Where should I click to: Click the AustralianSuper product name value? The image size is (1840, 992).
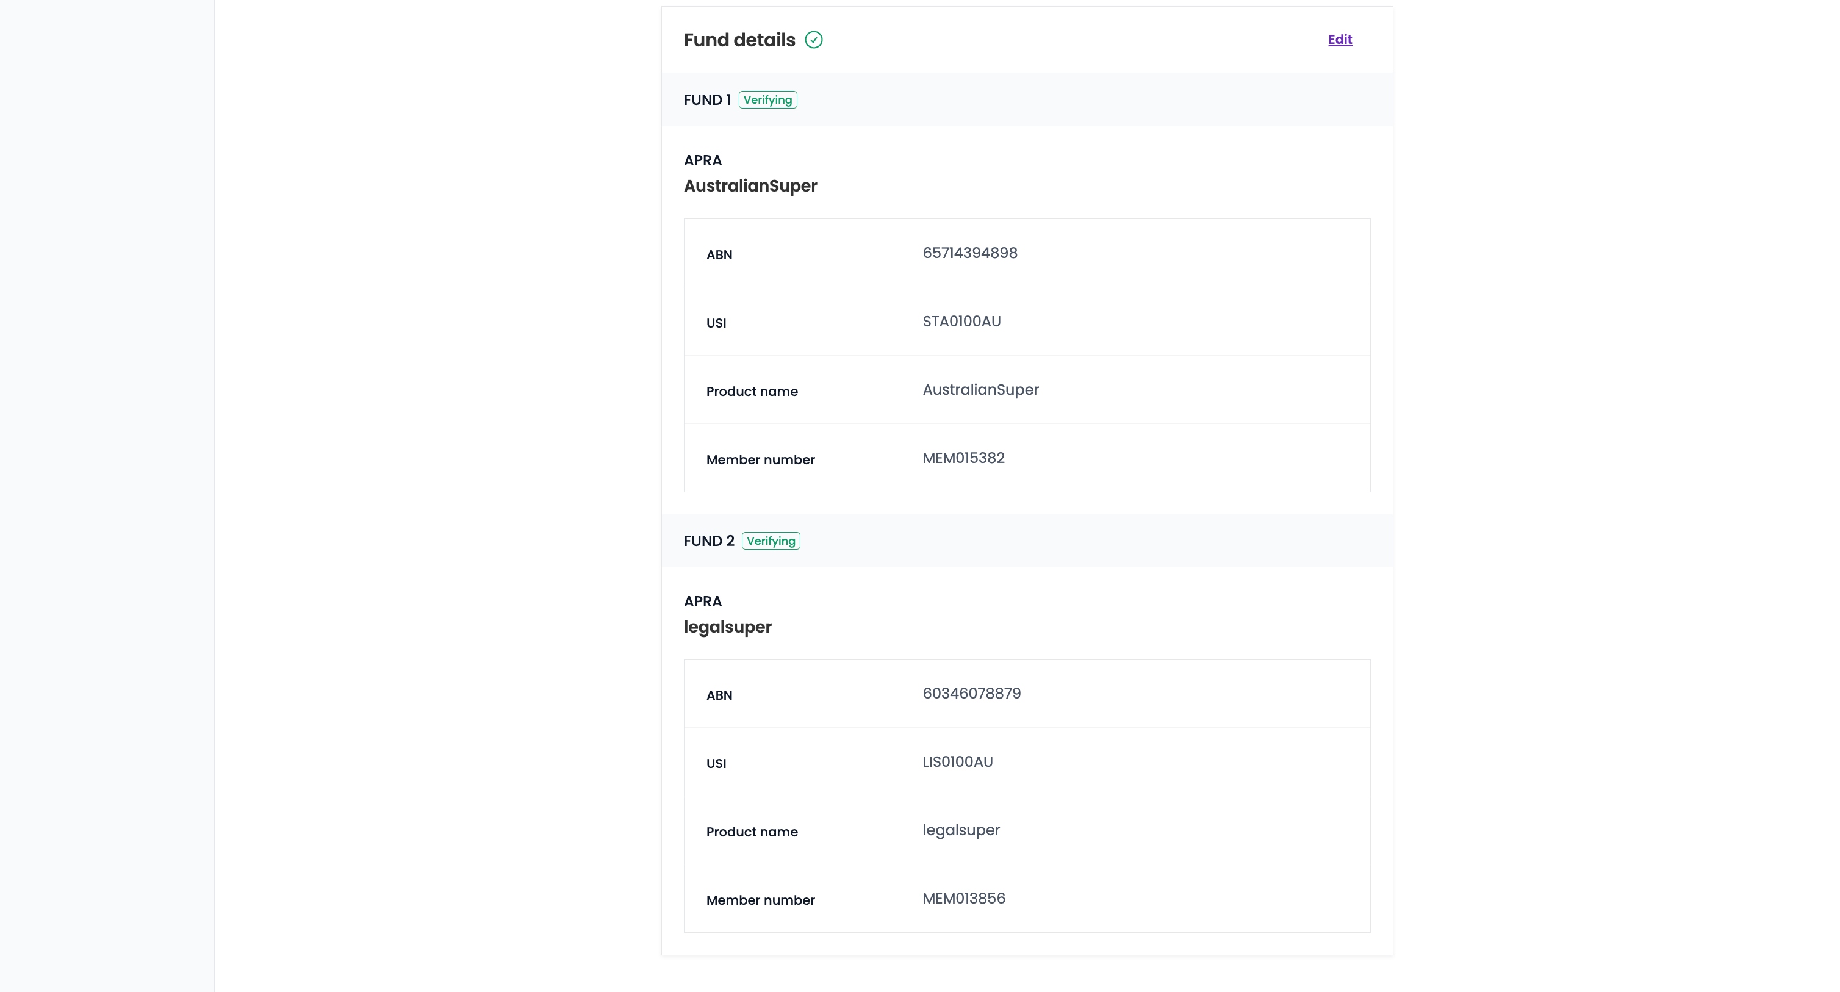coord(980,390)
